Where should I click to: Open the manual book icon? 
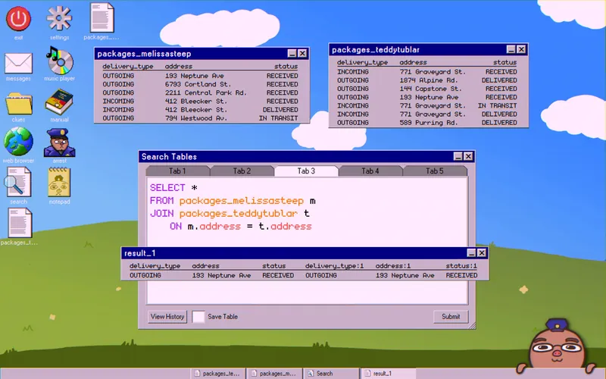[59, 102]
